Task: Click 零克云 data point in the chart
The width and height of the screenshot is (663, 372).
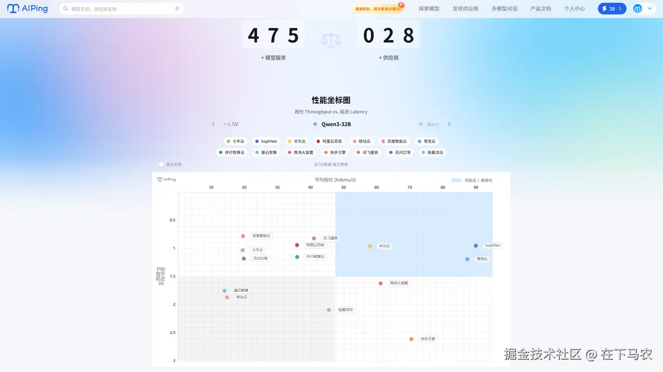Action: (468, 259)
